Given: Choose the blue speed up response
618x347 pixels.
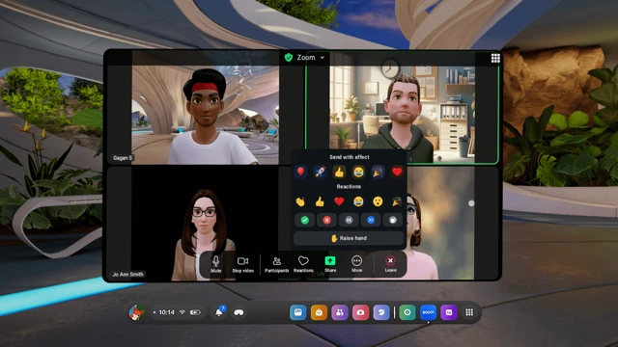Looking at the screenshot, I should coord(371,220).
